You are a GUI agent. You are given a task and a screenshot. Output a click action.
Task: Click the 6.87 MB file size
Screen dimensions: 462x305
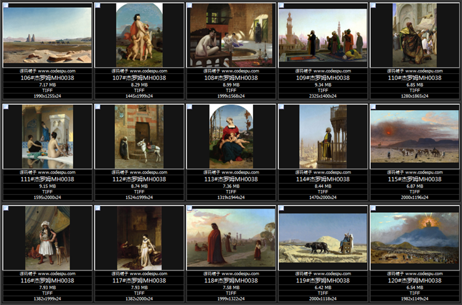(415, 186)
